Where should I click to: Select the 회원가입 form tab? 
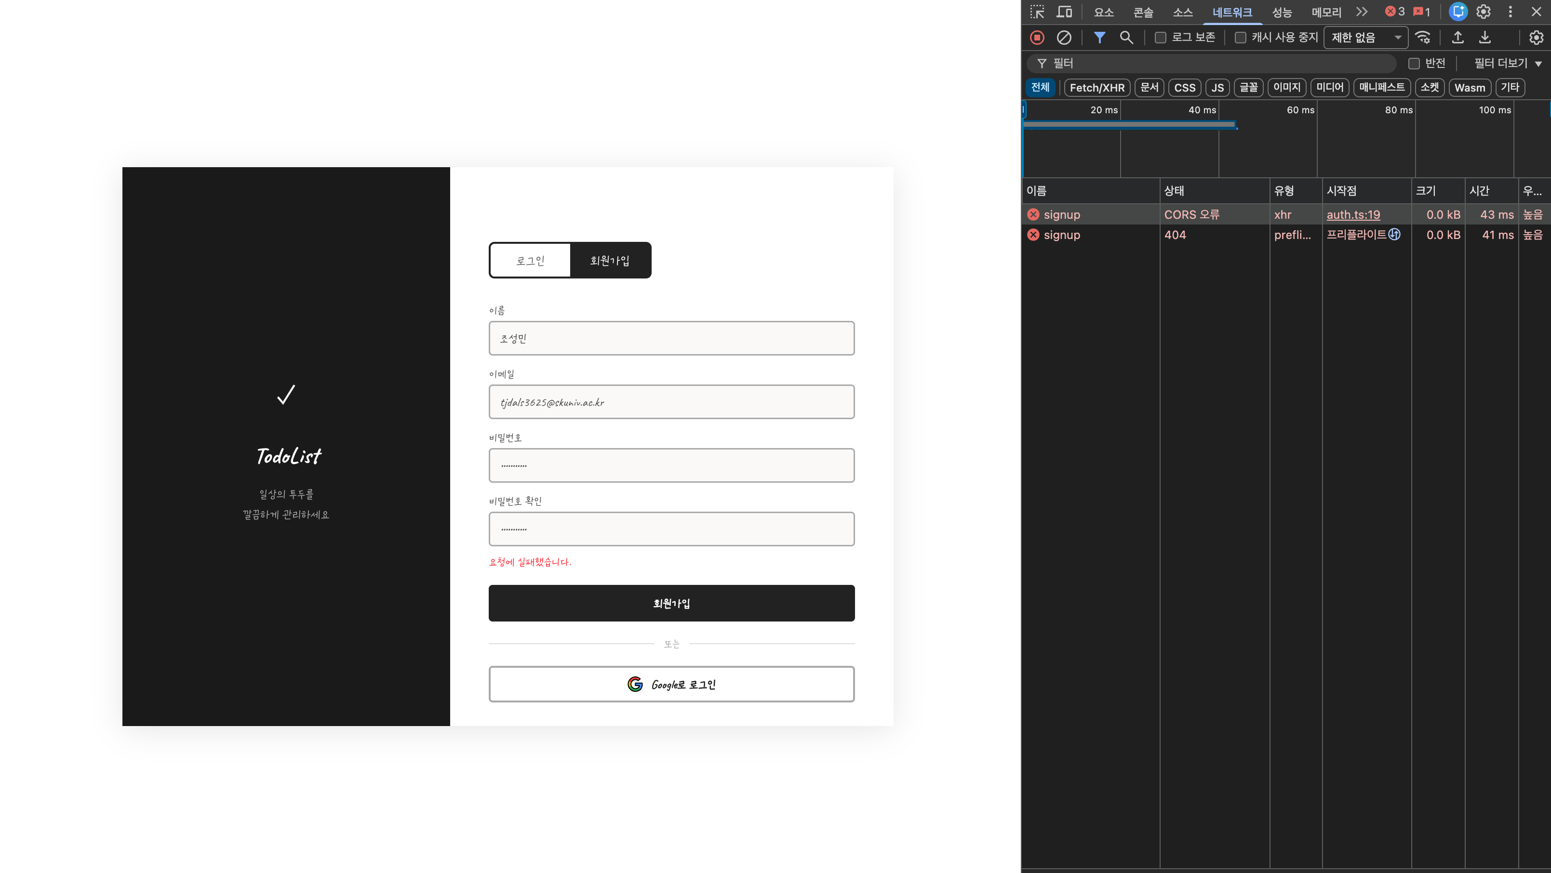pos(610,261)
